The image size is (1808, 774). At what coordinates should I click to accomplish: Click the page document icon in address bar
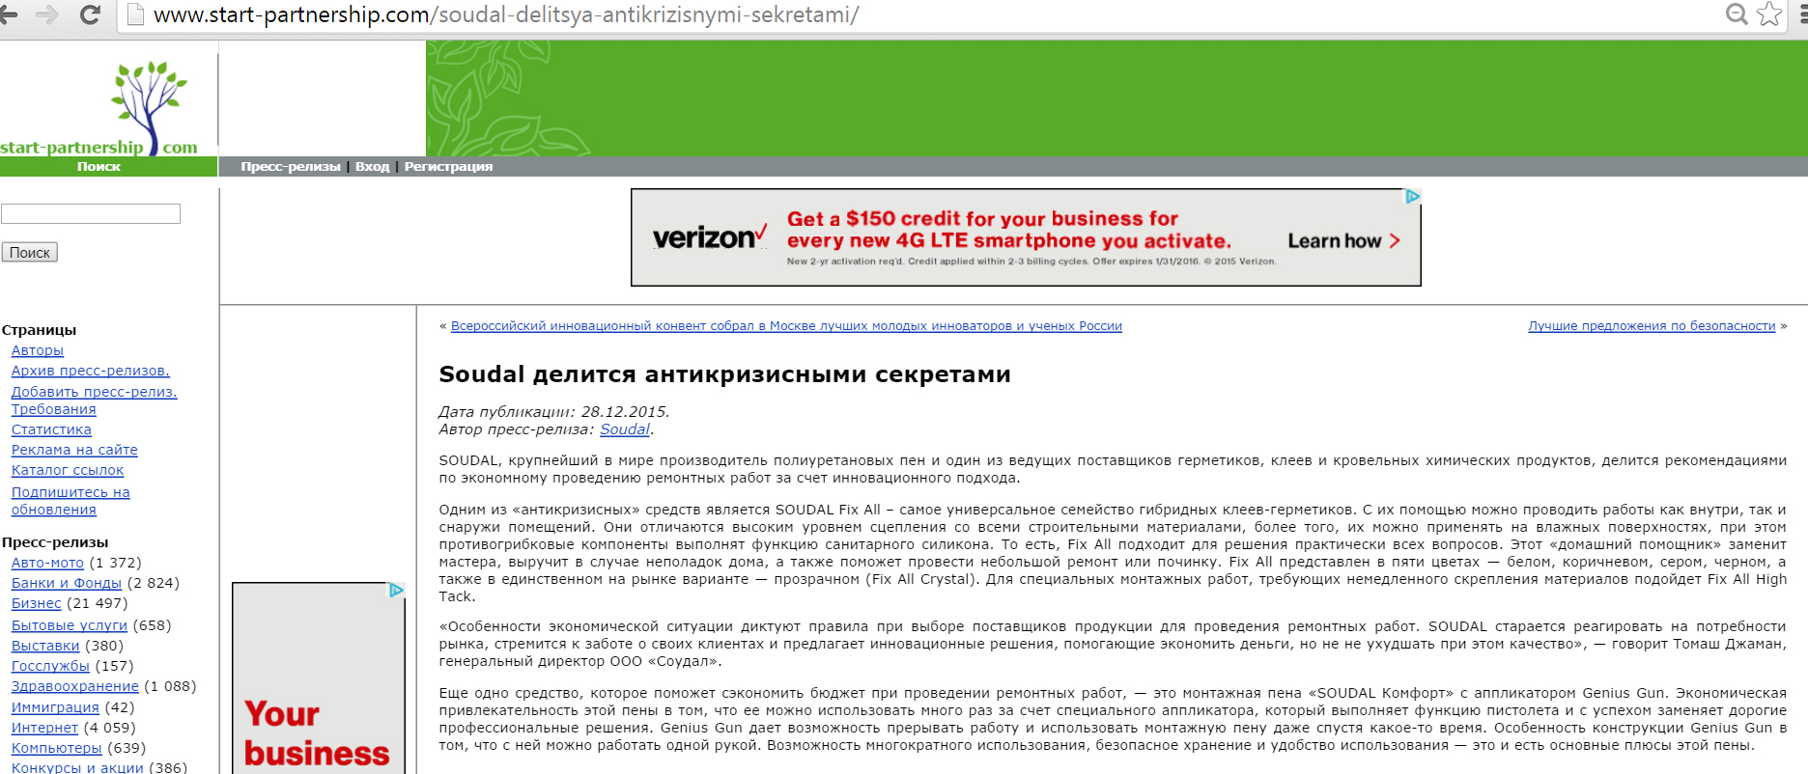tap(136, 14)
